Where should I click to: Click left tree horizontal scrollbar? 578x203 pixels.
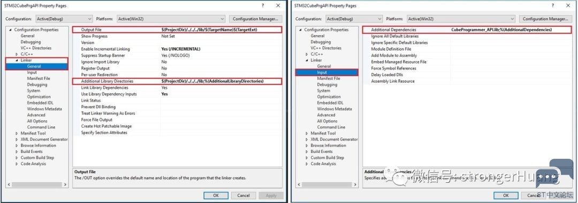click(x=36, y=185)
